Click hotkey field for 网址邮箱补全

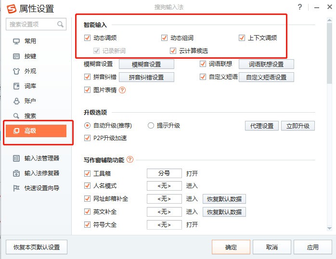pos(164,199)
